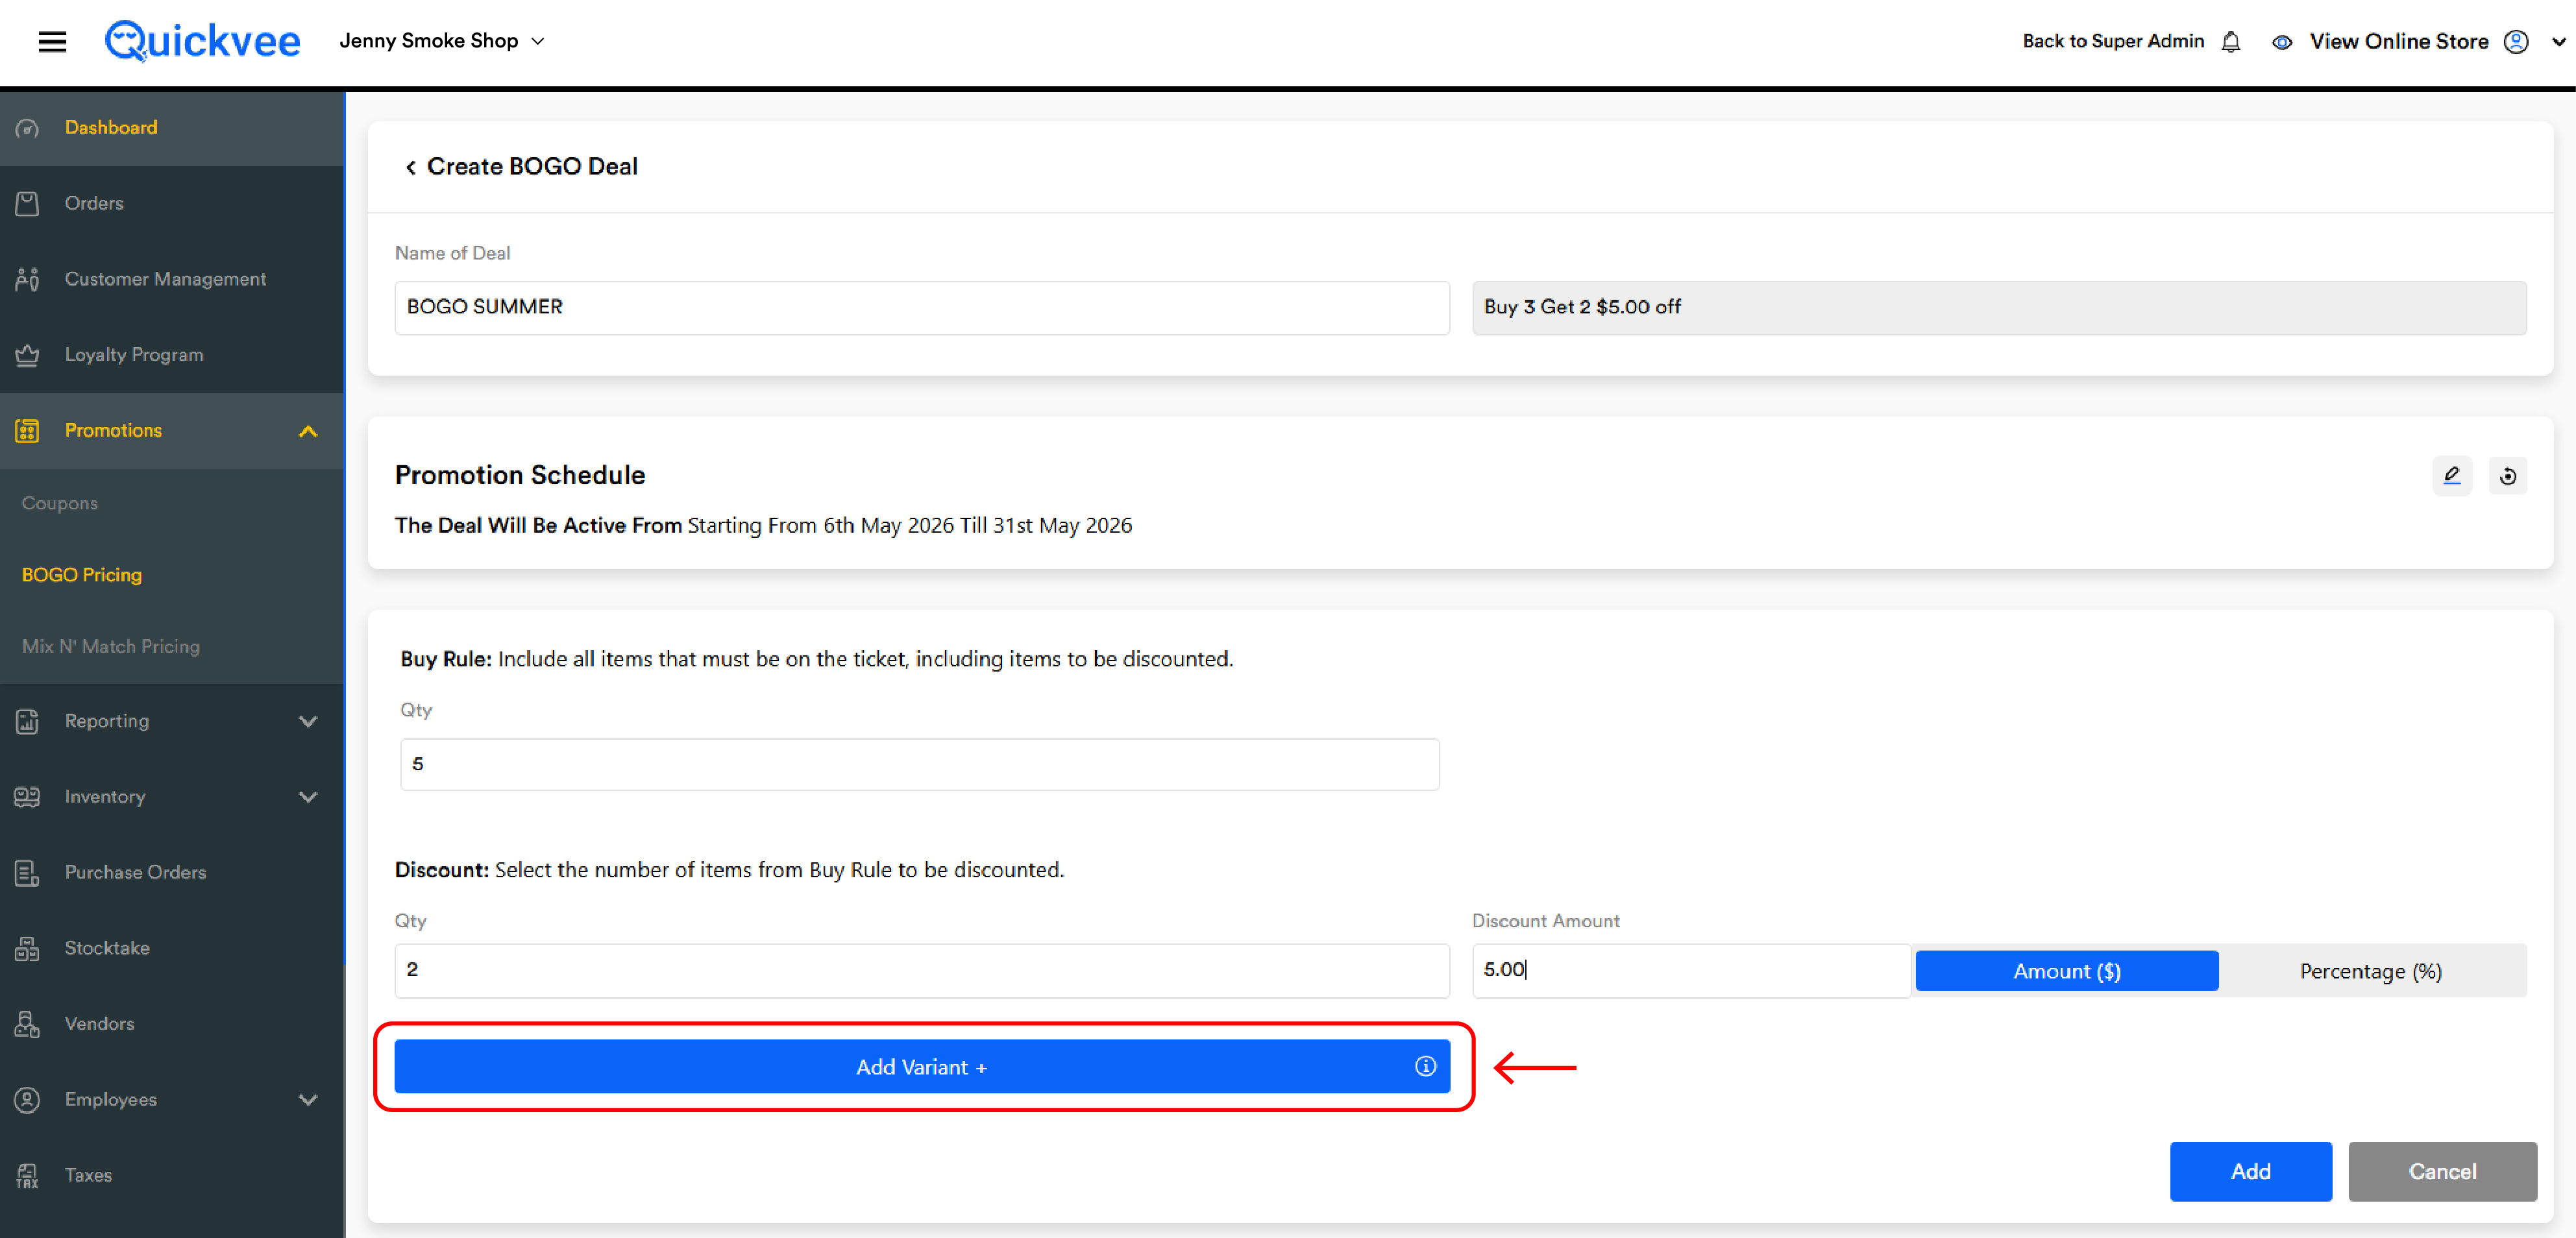Click the user profile icon

tap(2516, 42)
